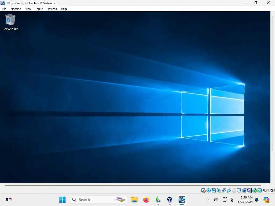Click the audio status icon

(219, 190)
